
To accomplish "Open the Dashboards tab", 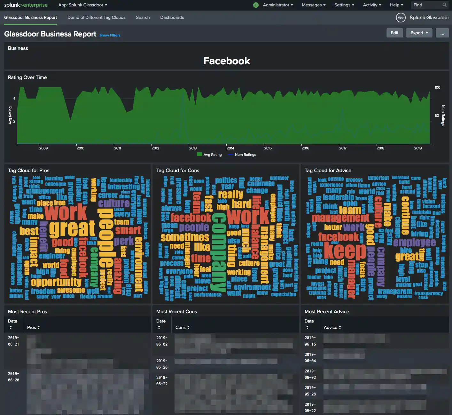I will (x=172, y=18).
